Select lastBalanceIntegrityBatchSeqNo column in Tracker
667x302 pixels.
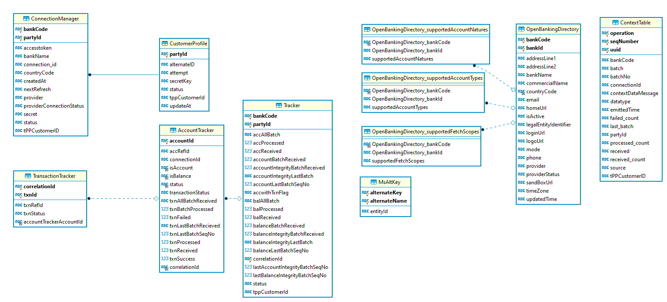(x=289, y=275)
